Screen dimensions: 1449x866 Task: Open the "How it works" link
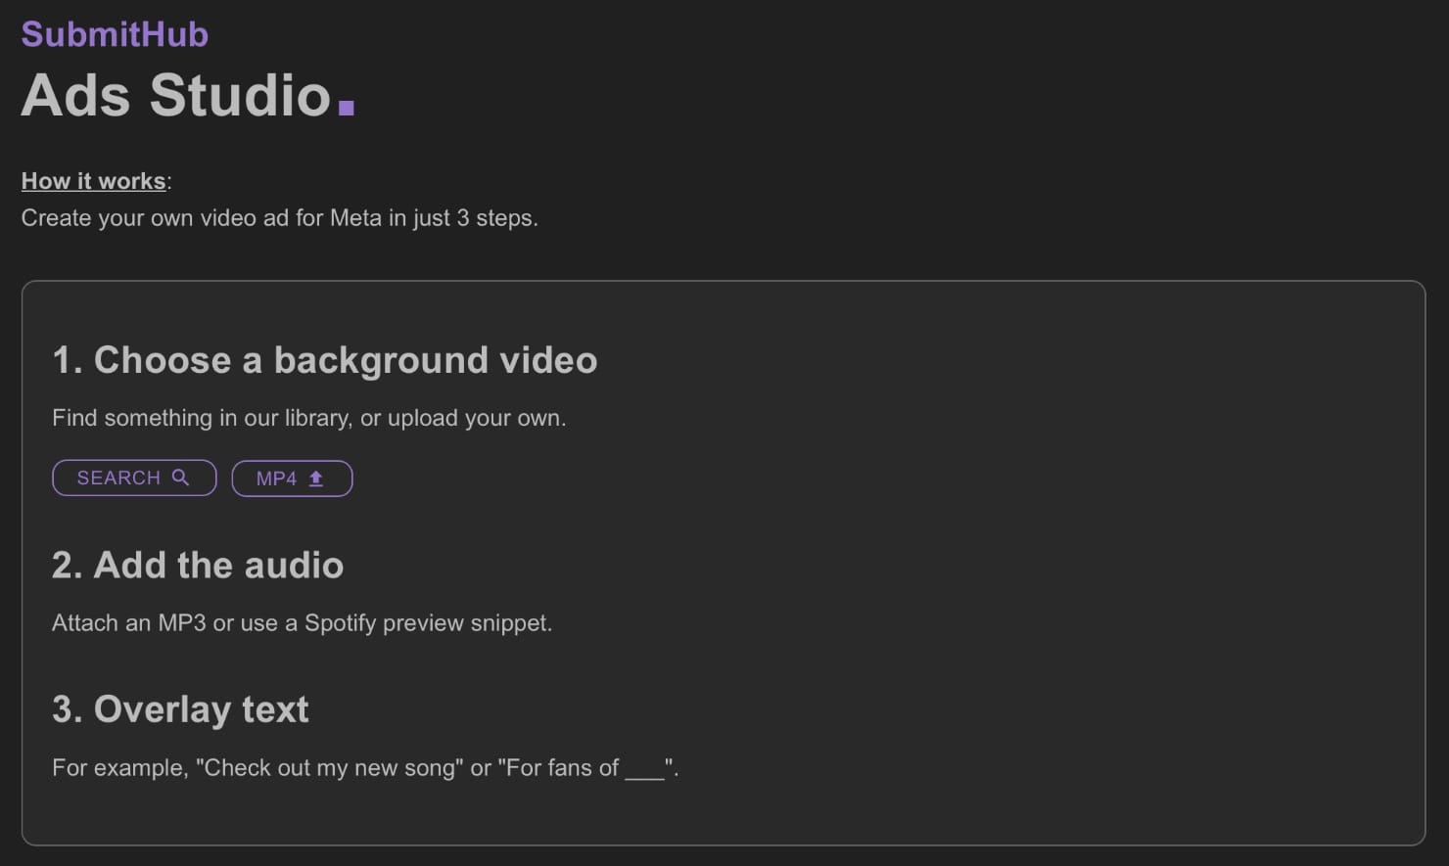[x=93, y=181]
